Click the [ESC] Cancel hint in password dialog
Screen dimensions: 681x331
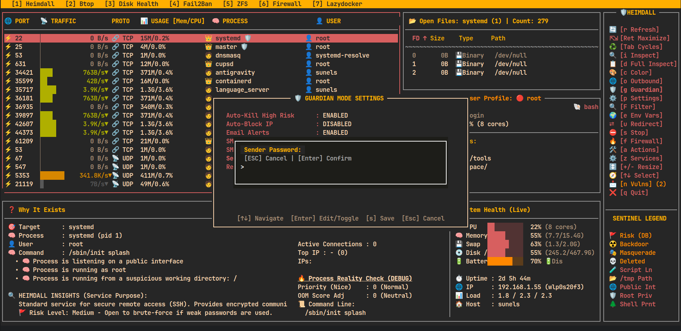point(266,158)
